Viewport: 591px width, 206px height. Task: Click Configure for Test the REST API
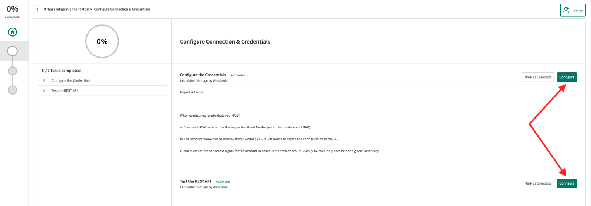(567, 183)
